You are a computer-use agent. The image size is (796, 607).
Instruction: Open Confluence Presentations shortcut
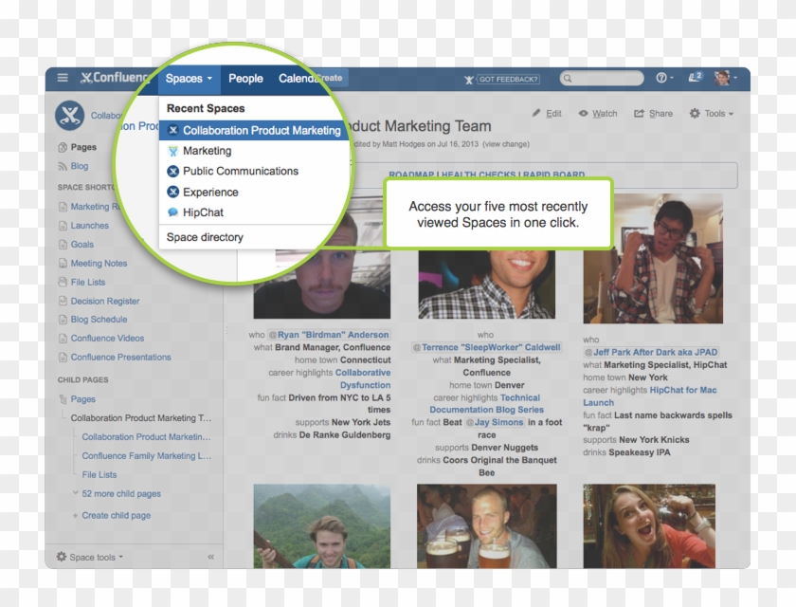point(121,358)
